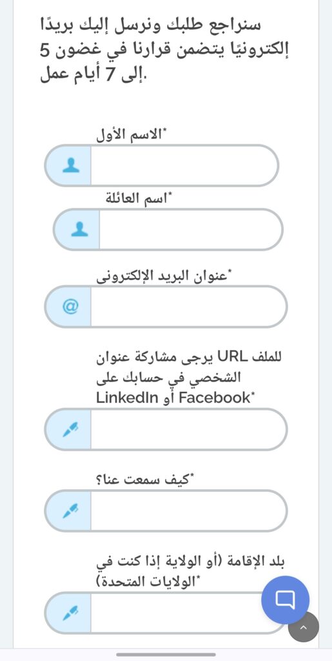Tap the gray scroll-to-top chevron button

tap(304, 627)
